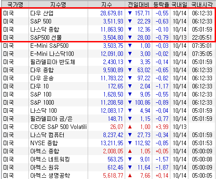This screenshot has height=179, width=216.
Task: Click the down arrow icon for 아멕스 원유
Action: pyautogui.click(x=130, y=167)
